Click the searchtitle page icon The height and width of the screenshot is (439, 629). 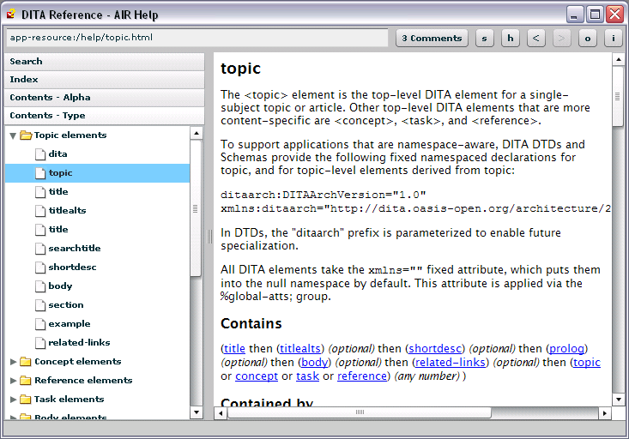tap(40, 249)
